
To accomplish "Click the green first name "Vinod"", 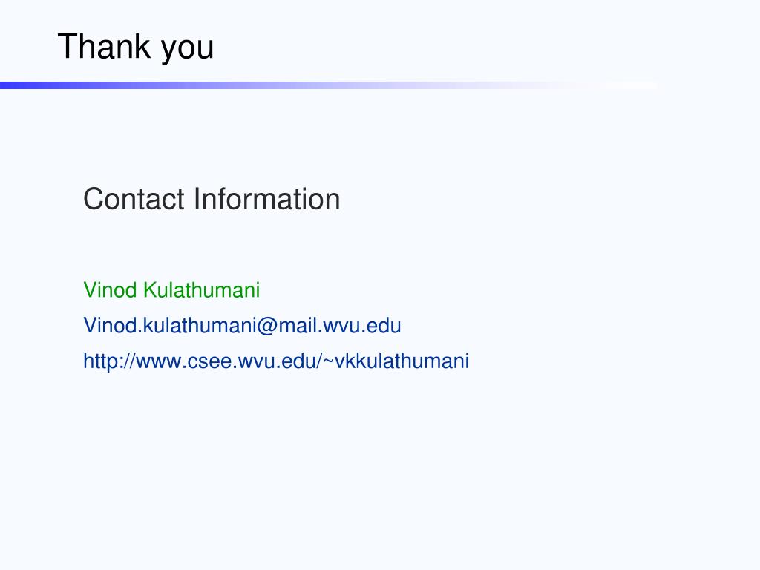I will (110, 290).
